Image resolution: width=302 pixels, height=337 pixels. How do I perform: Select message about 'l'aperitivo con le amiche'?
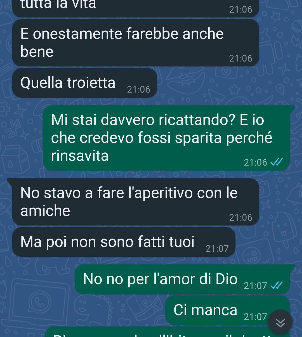(x=136, y=202)
